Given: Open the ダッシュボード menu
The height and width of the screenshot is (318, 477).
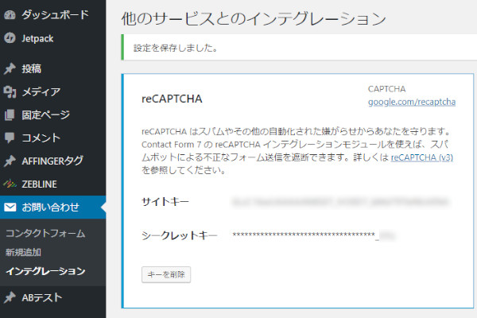Looking at the screenshot, I should [x=53, y=14].
